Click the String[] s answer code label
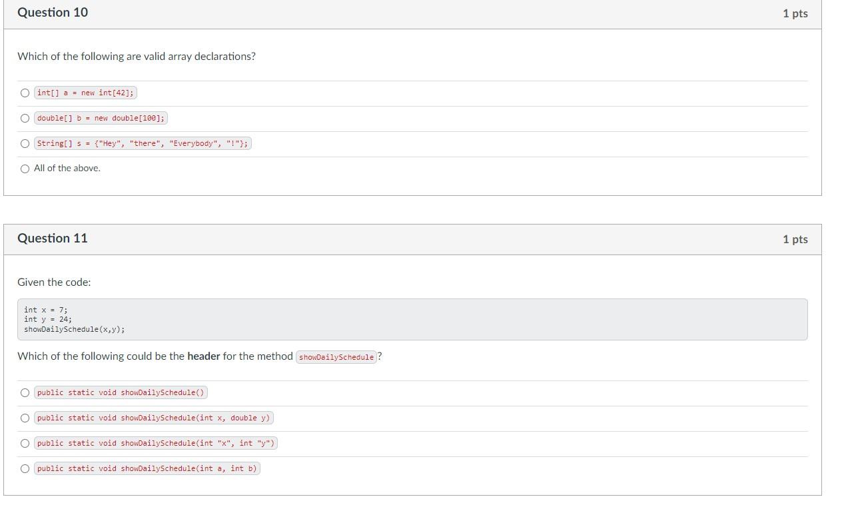 (143, 143)
